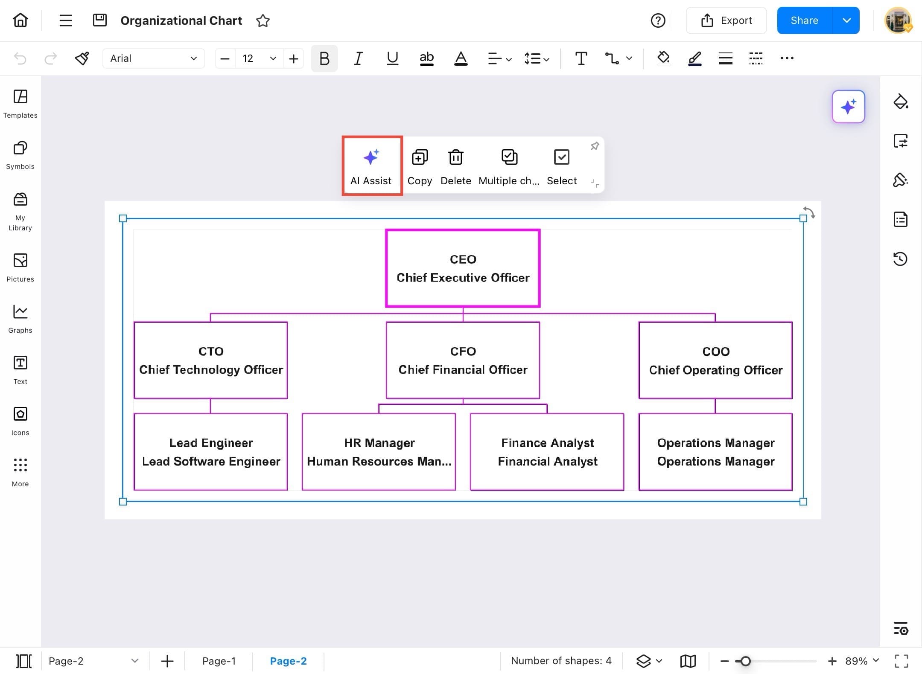922x674 pixels.
Task: Open the 89% zoom level dropdown
Action: tap(862, 661)
